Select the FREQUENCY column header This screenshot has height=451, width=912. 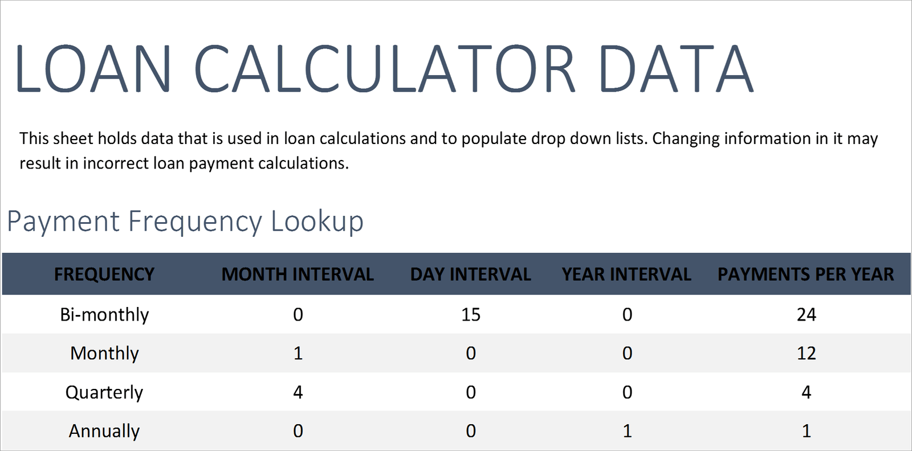[x=104, y=274]
